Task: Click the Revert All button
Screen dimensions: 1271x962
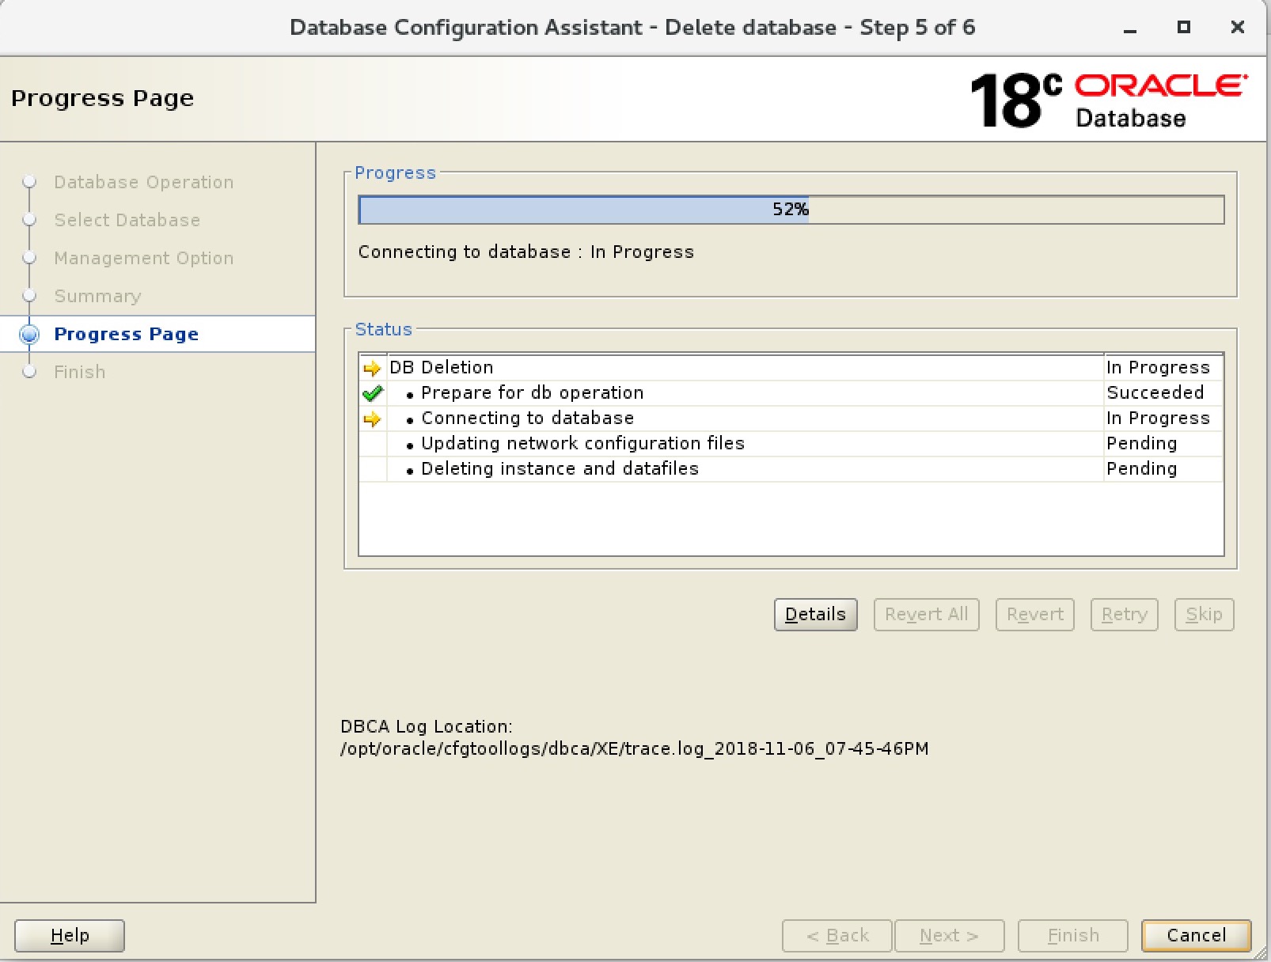Action: click(x=926, y=615)
